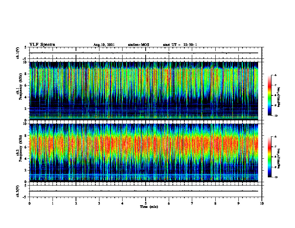Click the ch.1(V) waveform trace panel

146,53
